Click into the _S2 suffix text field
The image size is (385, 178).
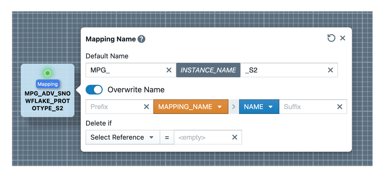click(283, 70)
